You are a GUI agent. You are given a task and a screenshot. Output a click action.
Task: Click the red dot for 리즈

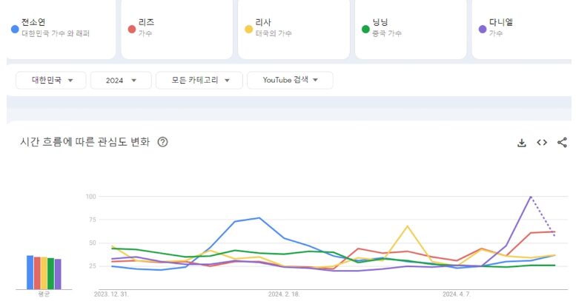(132, 29)
